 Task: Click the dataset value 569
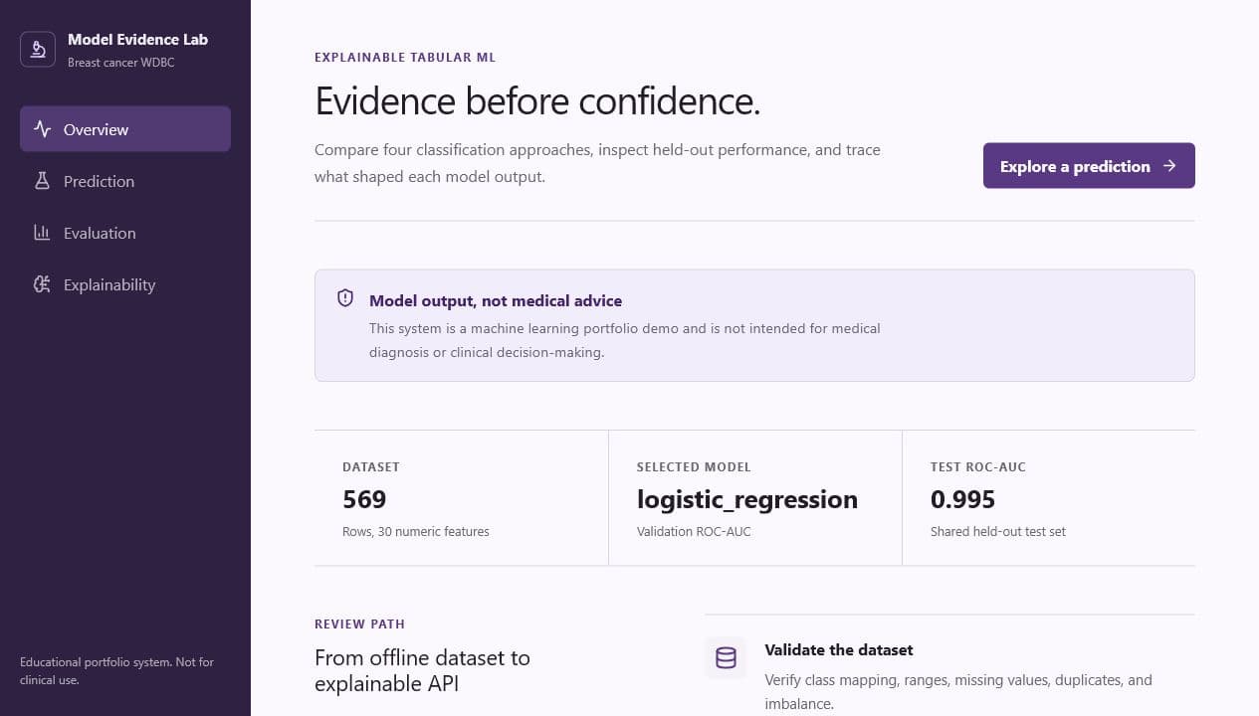click(364, 499)
